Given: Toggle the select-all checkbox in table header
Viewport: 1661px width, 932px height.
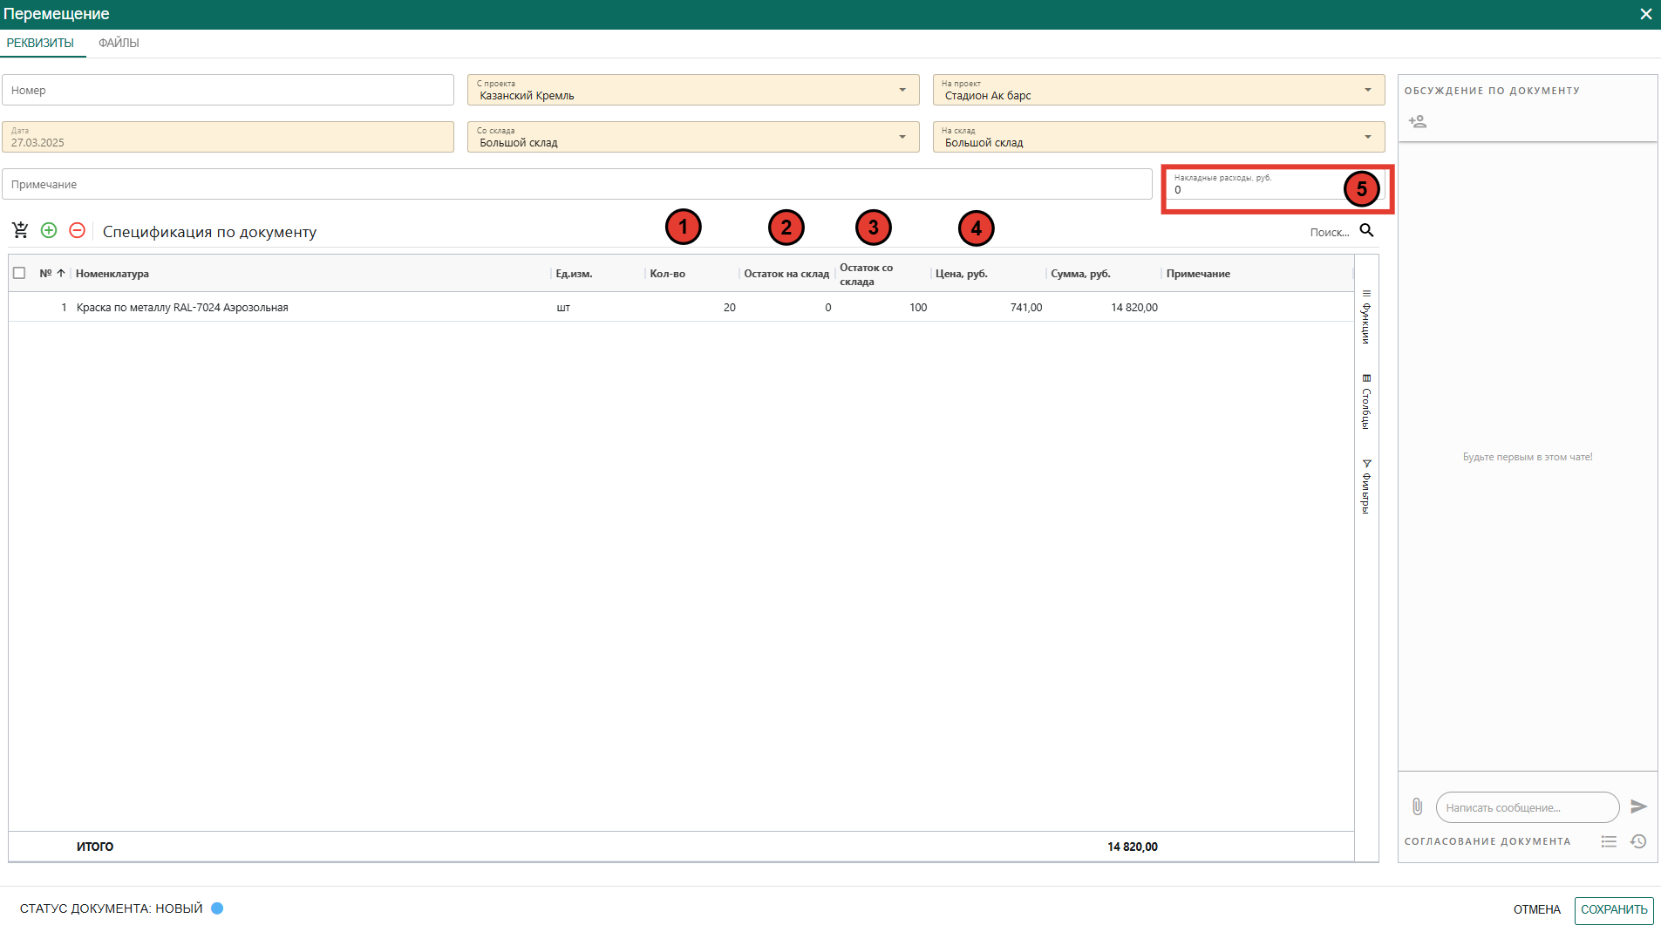Looking at the screenshot, I should pyautogui.click(x=19, y=273).
